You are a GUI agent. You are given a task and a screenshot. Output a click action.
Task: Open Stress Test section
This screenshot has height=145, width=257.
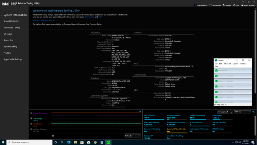pos(9,40)
